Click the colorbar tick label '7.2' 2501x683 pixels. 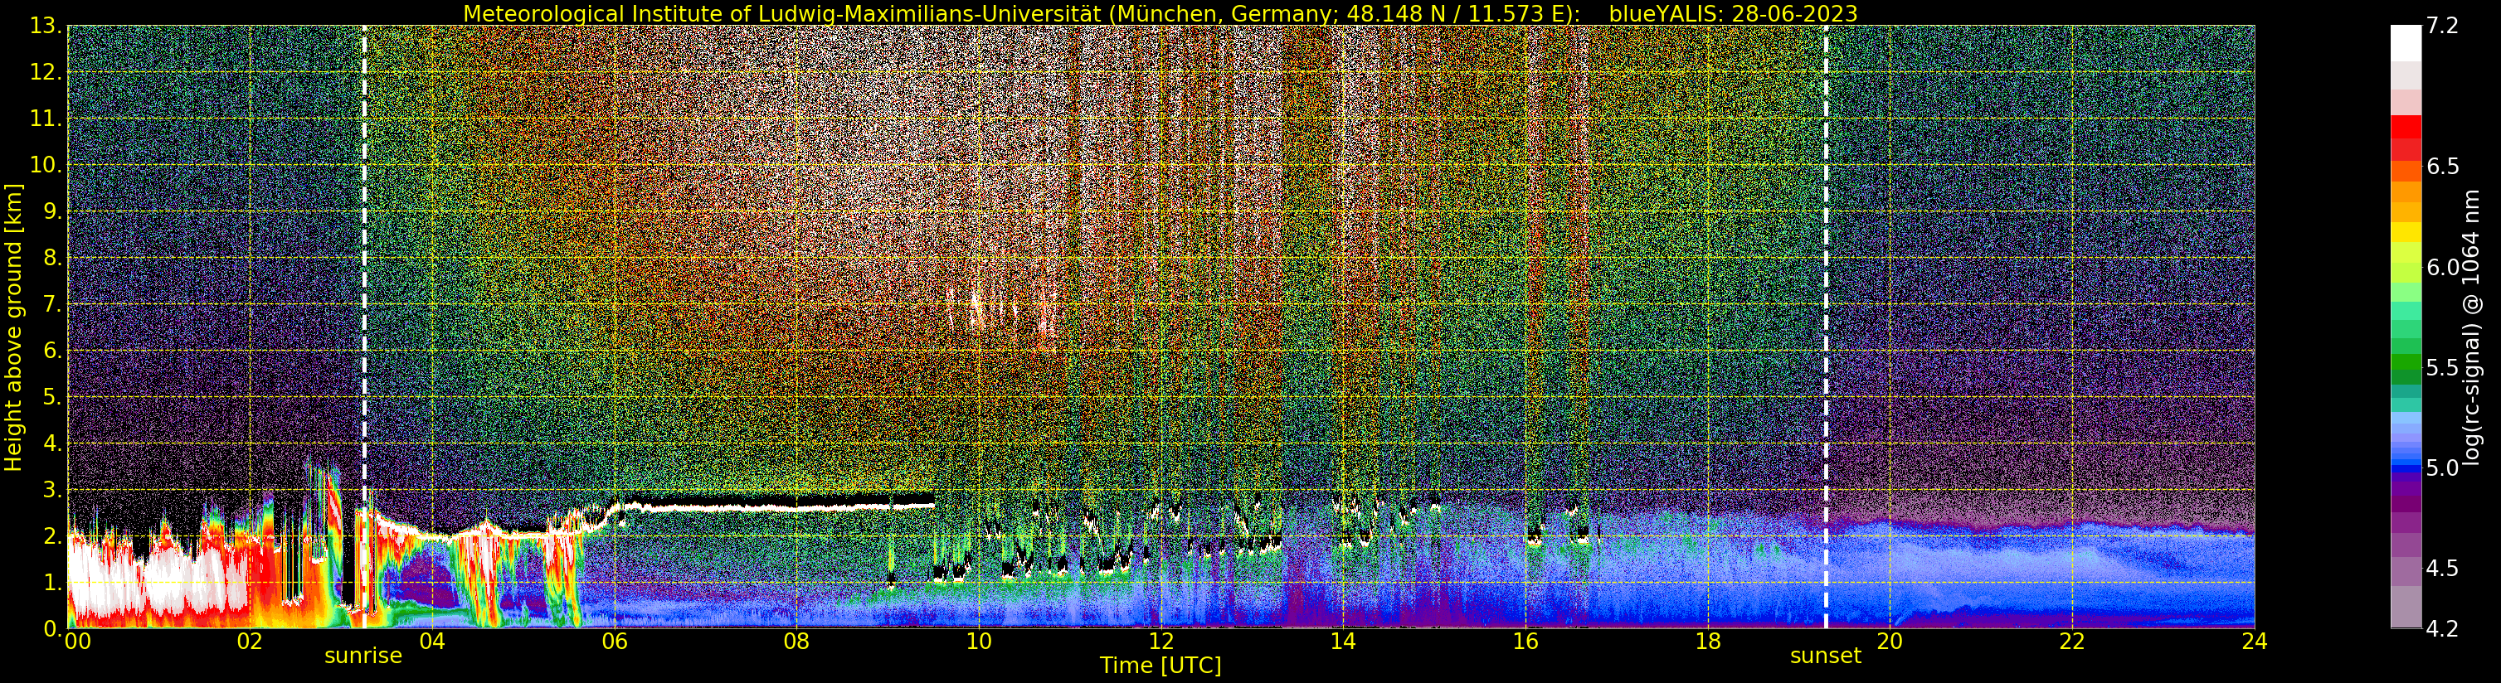(x=2443, y=27)
